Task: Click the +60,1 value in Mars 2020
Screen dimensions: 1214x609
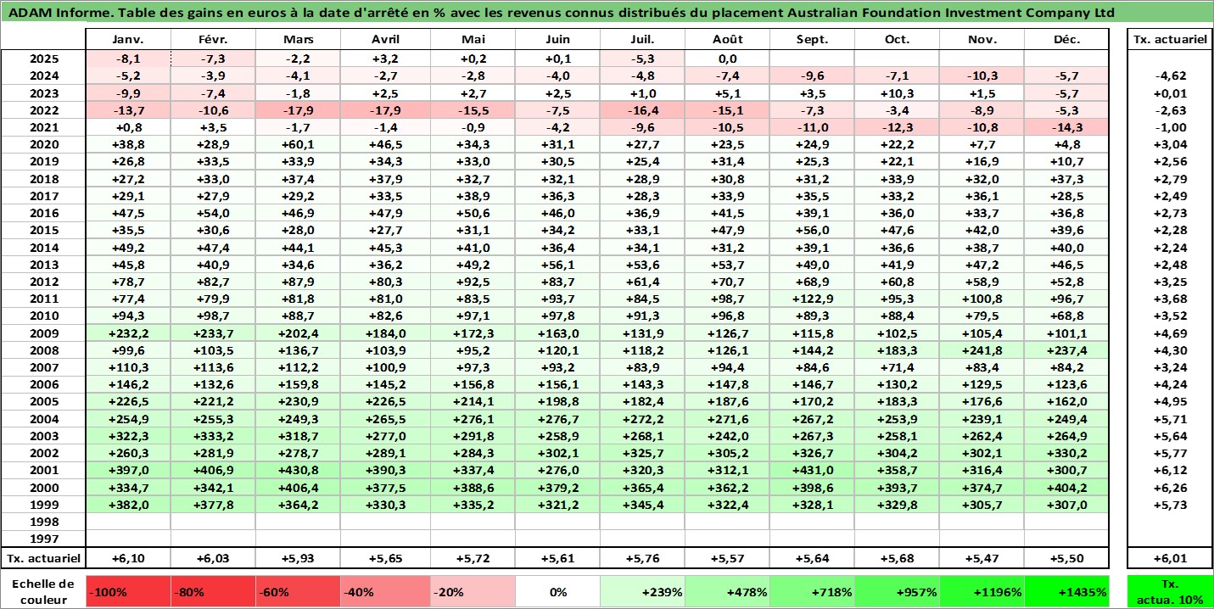Action: [299, 144]
